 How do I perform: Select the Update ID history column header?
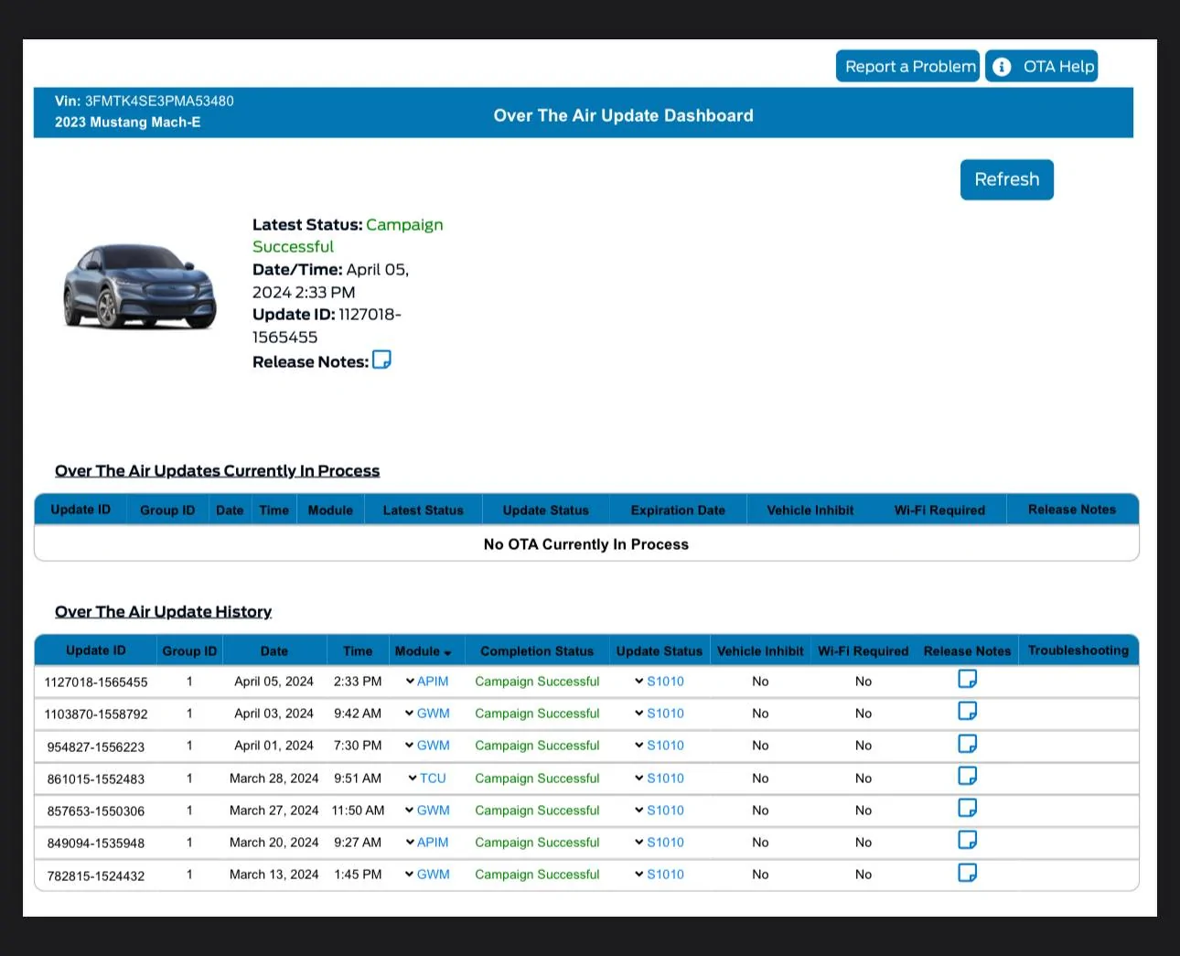[96, 650]
